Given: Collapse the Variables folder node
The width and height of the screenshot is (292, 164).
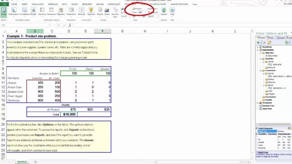Looking at the screenshot, I should [x=261, y=59].
